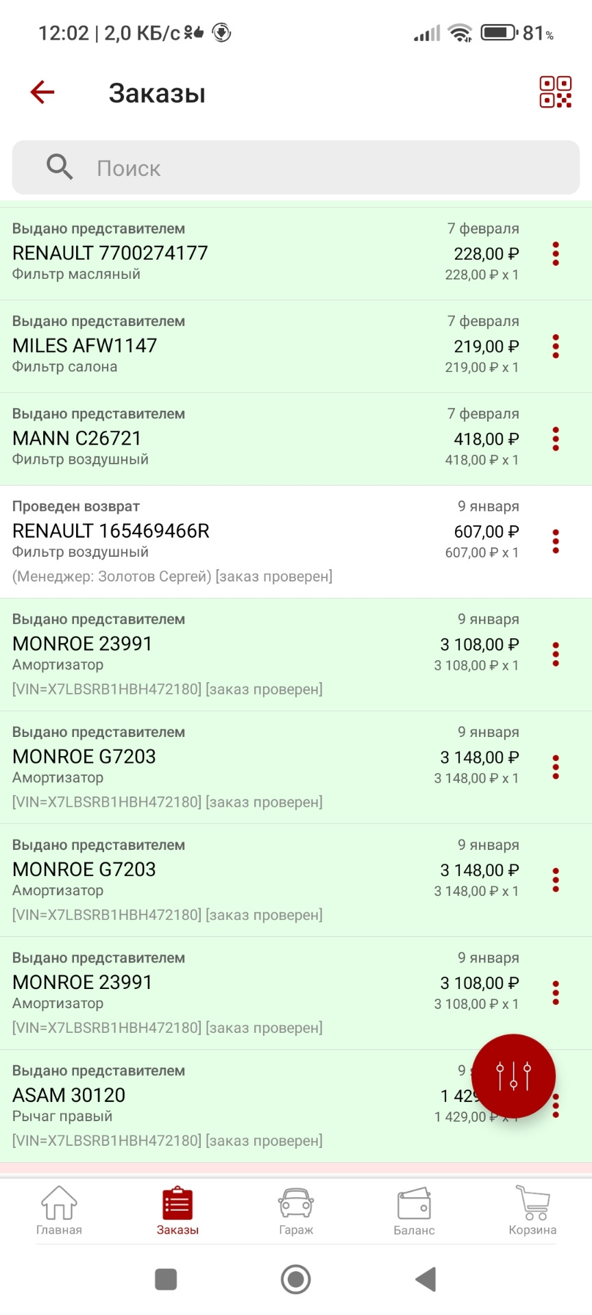Expand more options for MANN C26721
The width and height of the screenshot is (592, 1315).
556,439
